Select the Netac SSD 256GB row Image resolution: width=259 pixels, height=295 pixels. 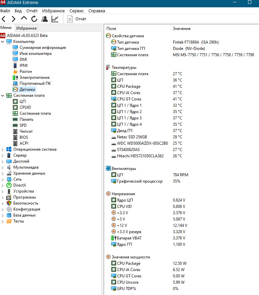pyautogui.click(x=181, y=137)
